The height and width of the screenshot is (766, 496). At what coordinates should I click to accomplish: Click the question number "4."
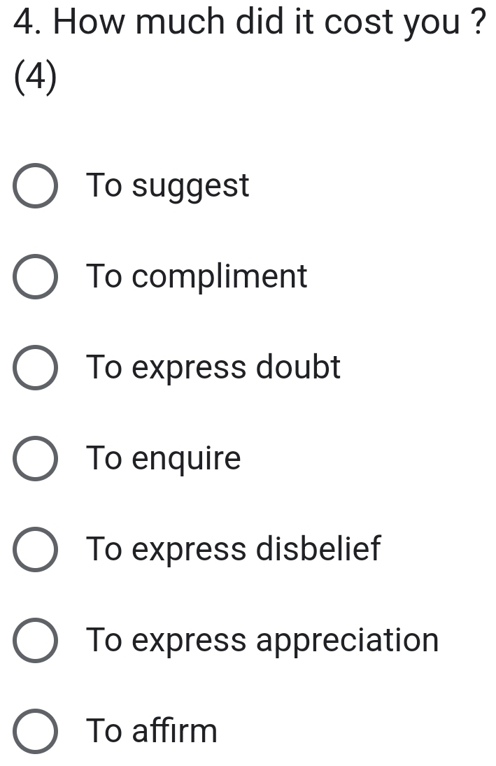(28, 23)
